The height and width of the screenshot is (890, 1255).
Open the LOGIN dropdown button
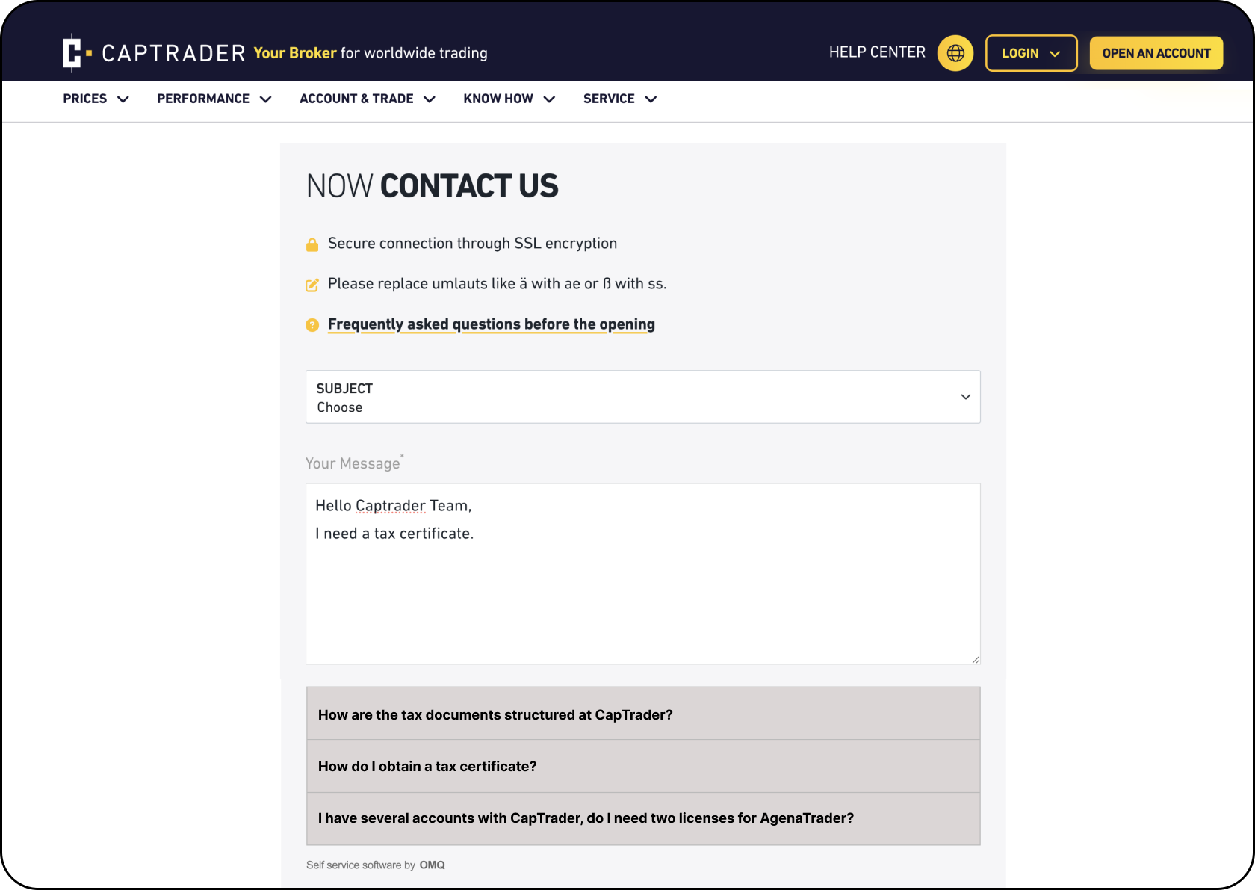pos(1031,53)
